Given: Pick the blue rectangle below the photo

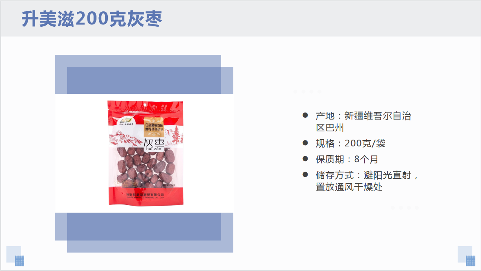Looking at the screenshot, I should (144, 232).
